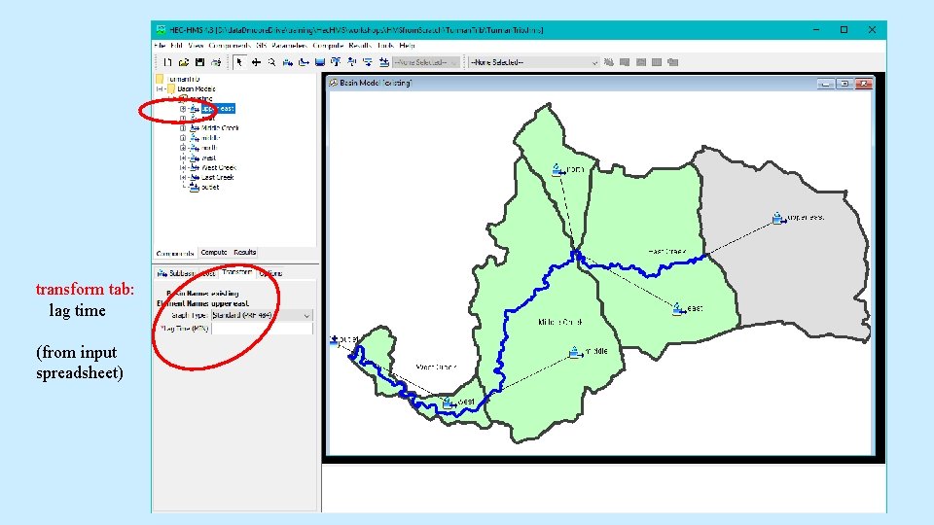Select the Zoom magnifier tool

[271, 62]
